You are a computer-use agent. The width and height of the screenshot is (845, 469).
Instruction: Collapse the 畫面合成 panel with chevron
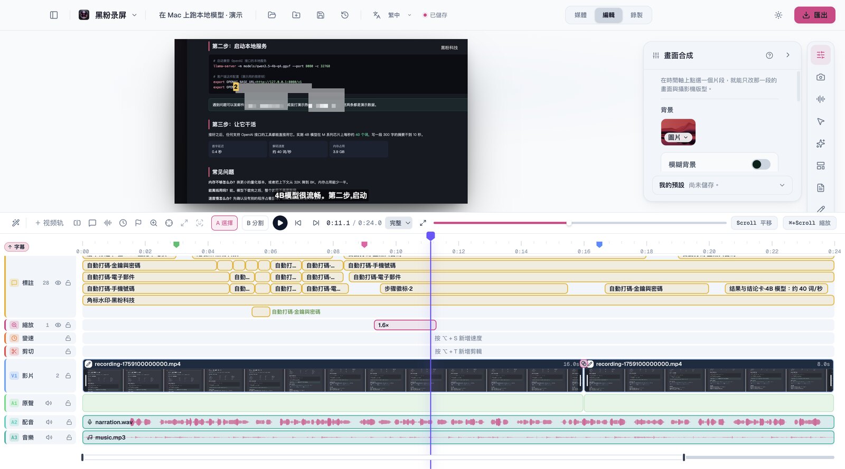tap(787, 55)
